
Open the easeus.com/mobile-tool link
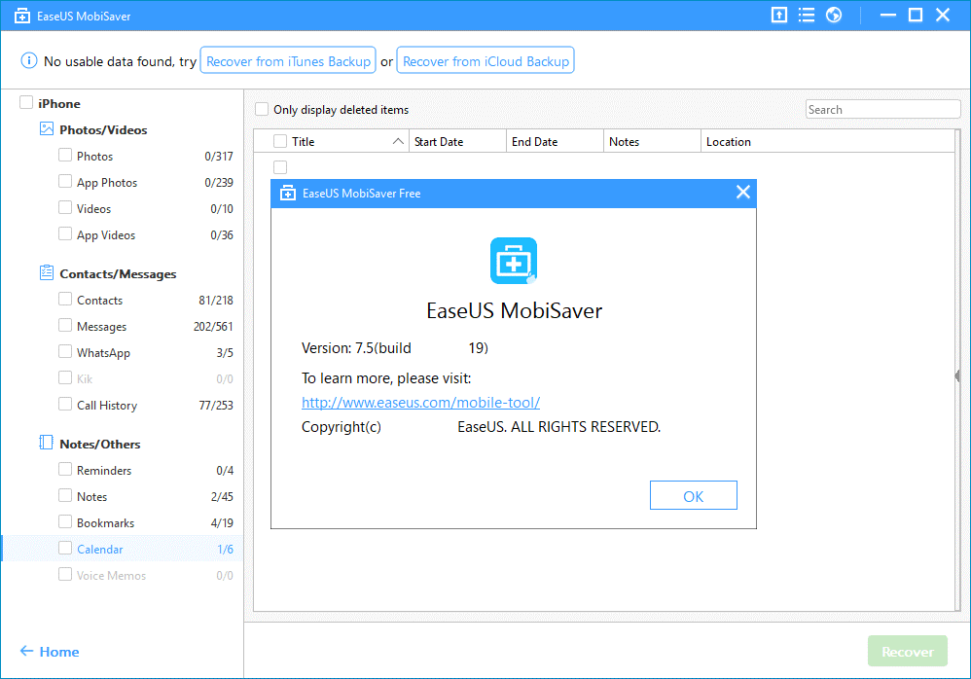coord(420,403)
